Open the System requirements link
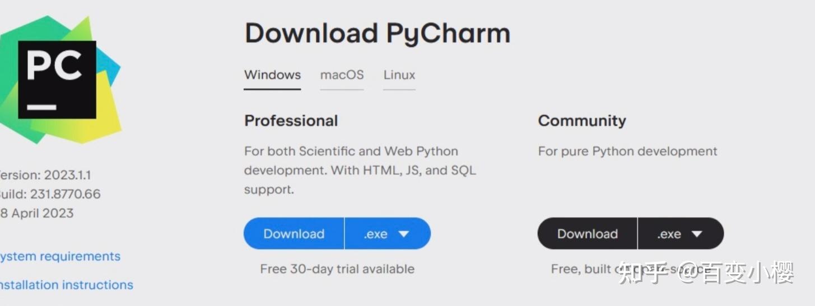The width and height of the screenshot is (815, 306). pyautogui.click(x=59, y=256)
